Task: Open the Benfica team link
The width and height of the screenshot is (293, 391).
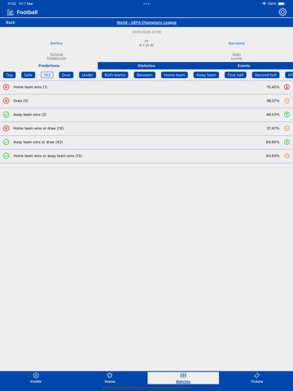Action: click(x=56, y=43)
